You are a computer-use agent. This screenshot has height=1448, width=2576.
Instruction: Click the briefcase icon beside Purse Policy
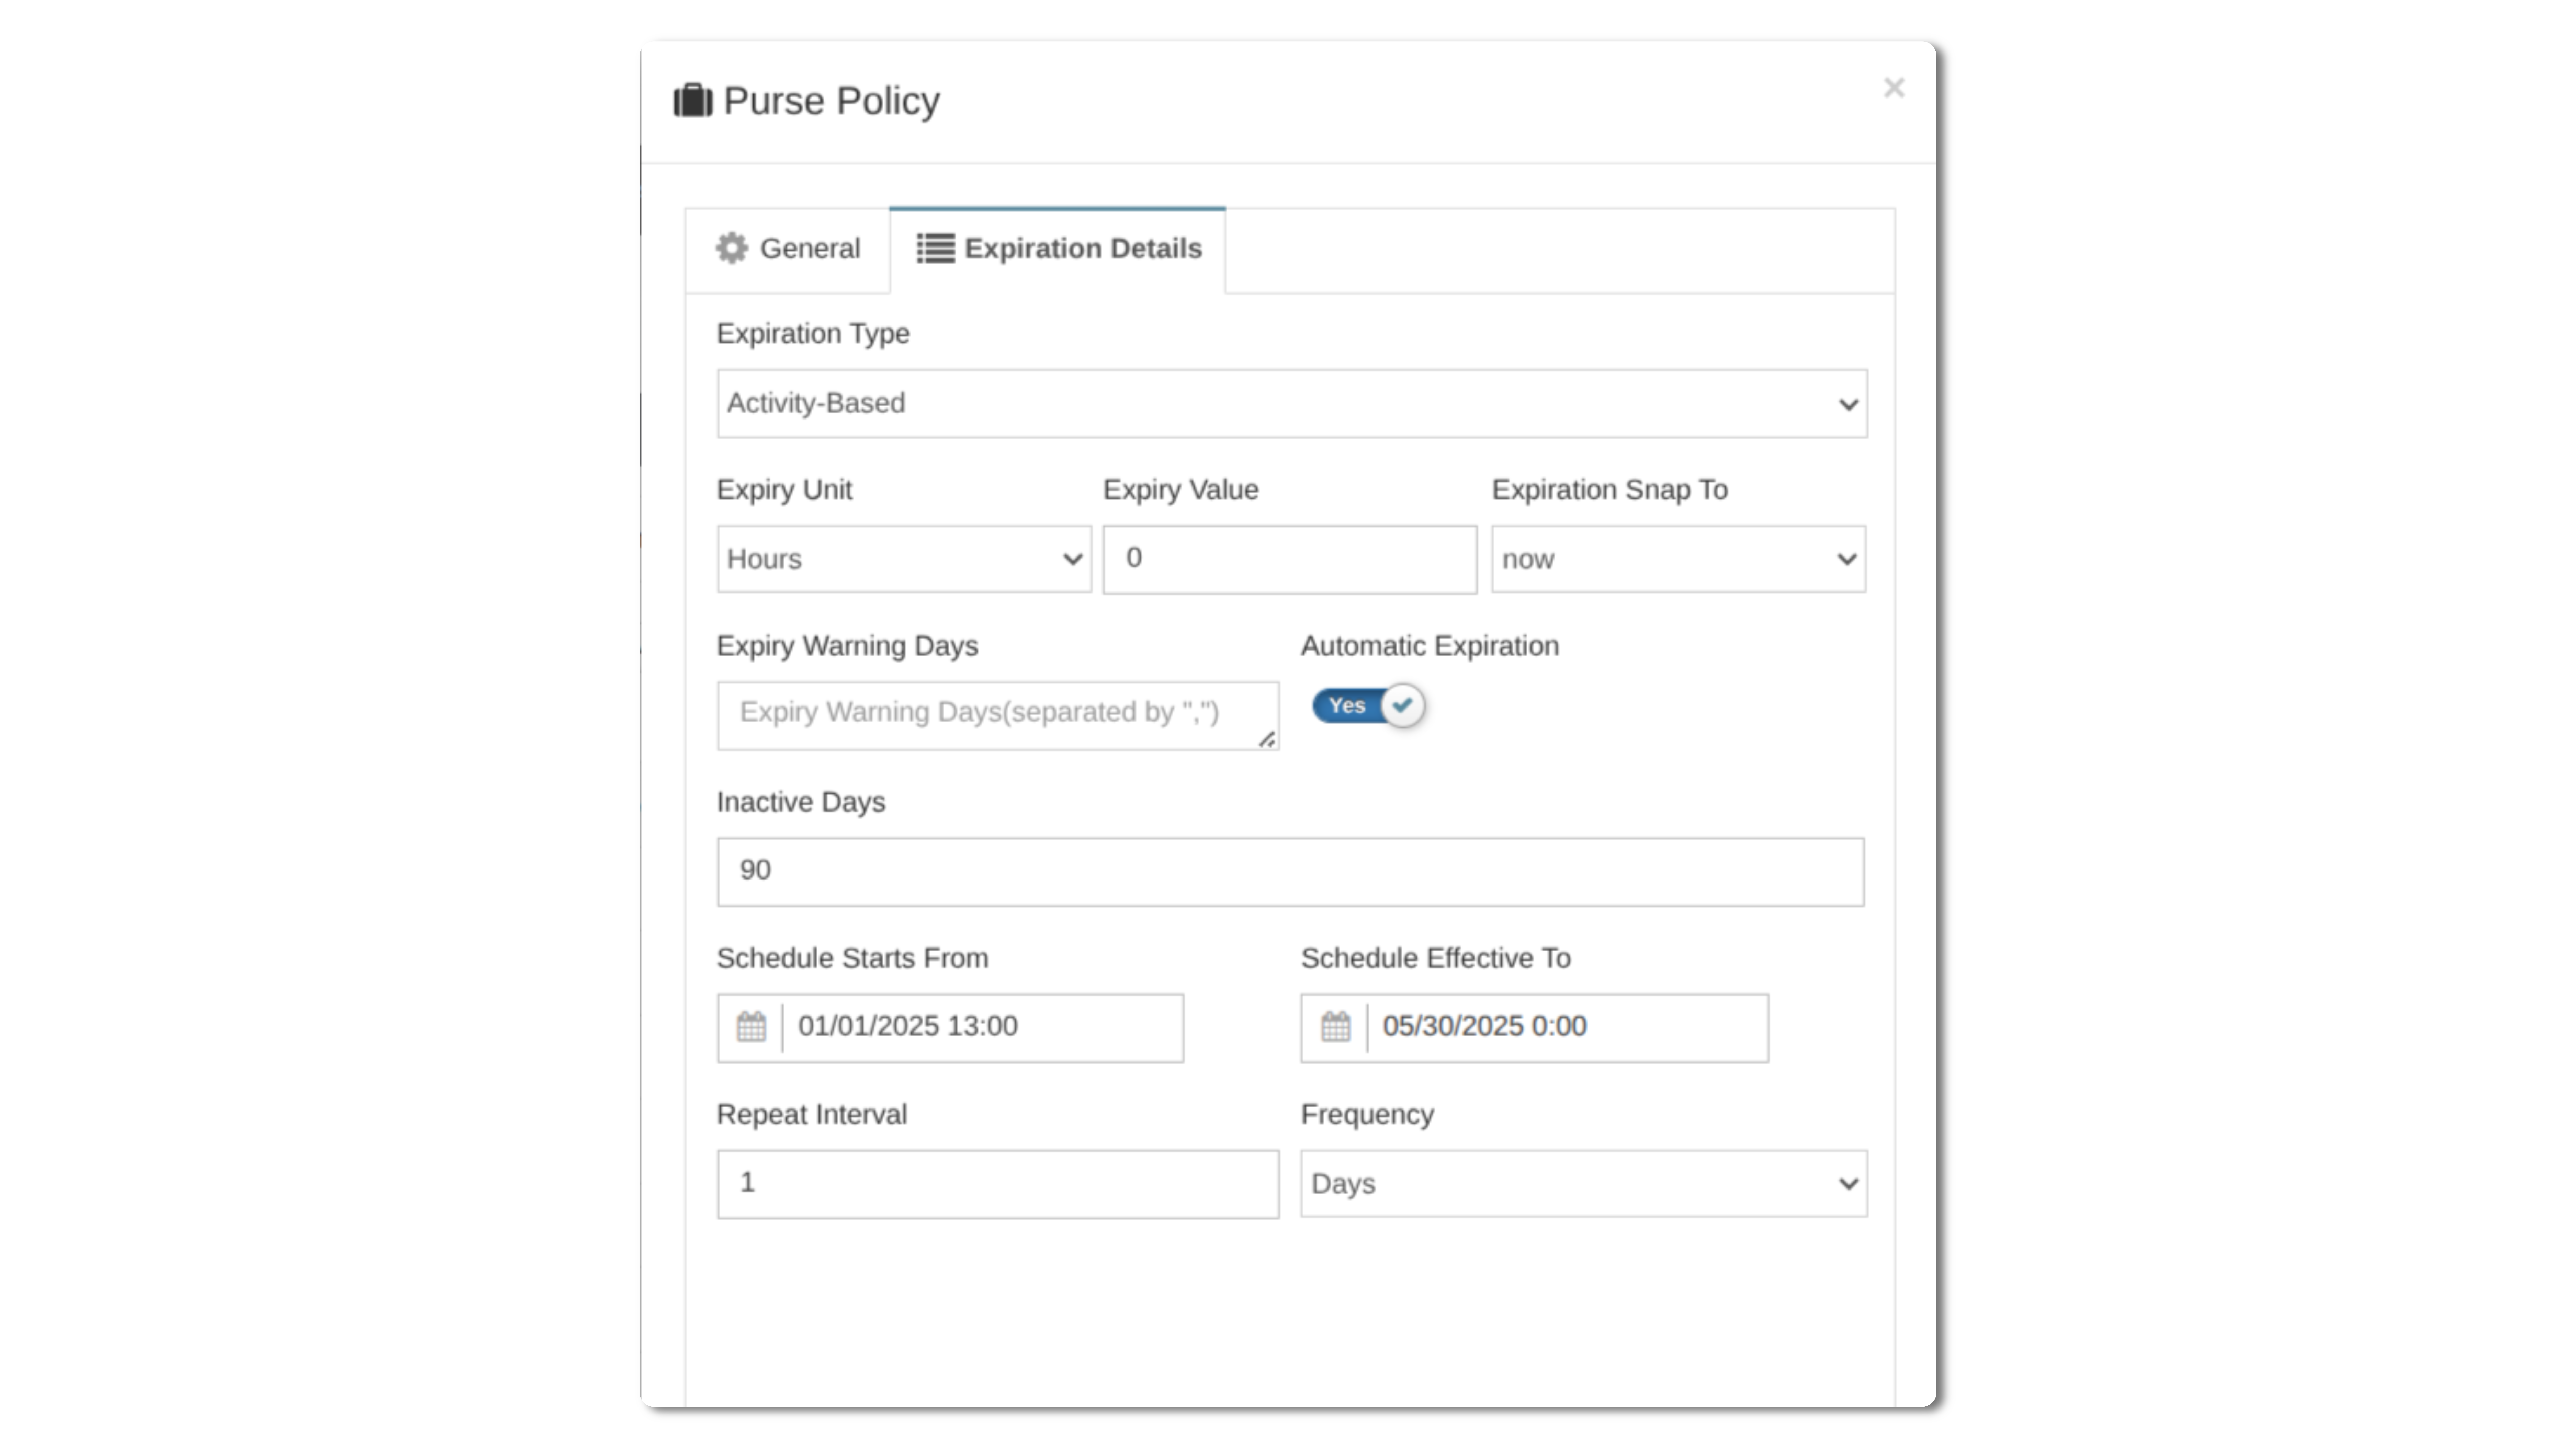pos(692,101)
